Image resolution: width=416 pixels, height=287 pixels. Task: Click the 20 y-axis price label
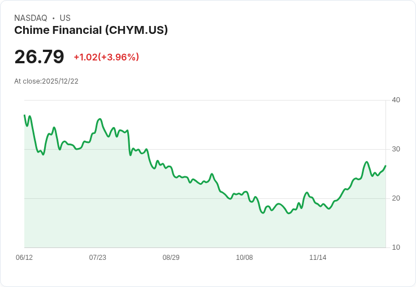coord(396,198)
